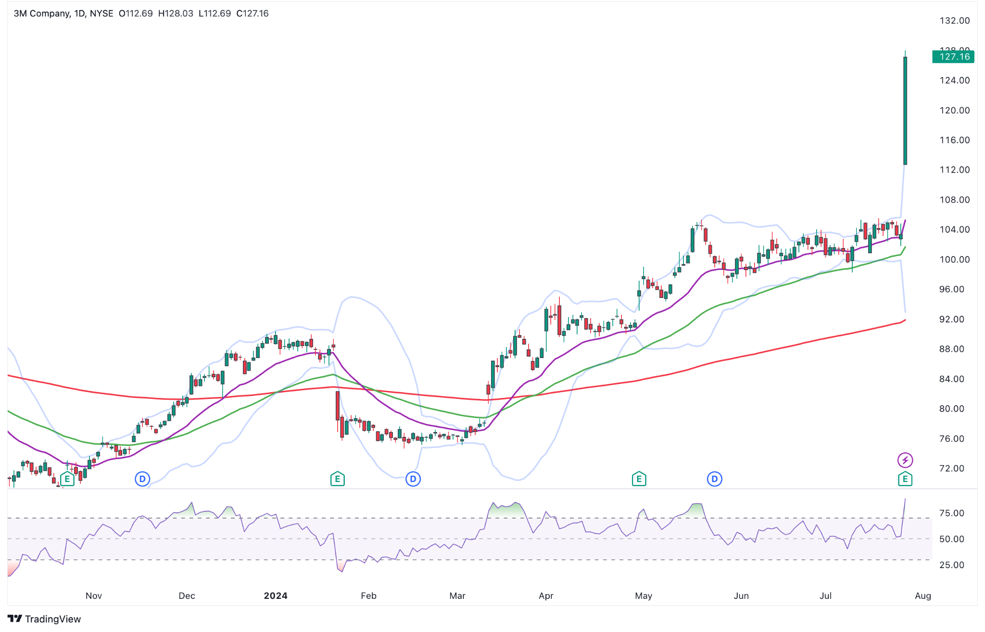Select the 76.00 price axis label
This screenshot has width=985, height=632.
coord(952,438)
